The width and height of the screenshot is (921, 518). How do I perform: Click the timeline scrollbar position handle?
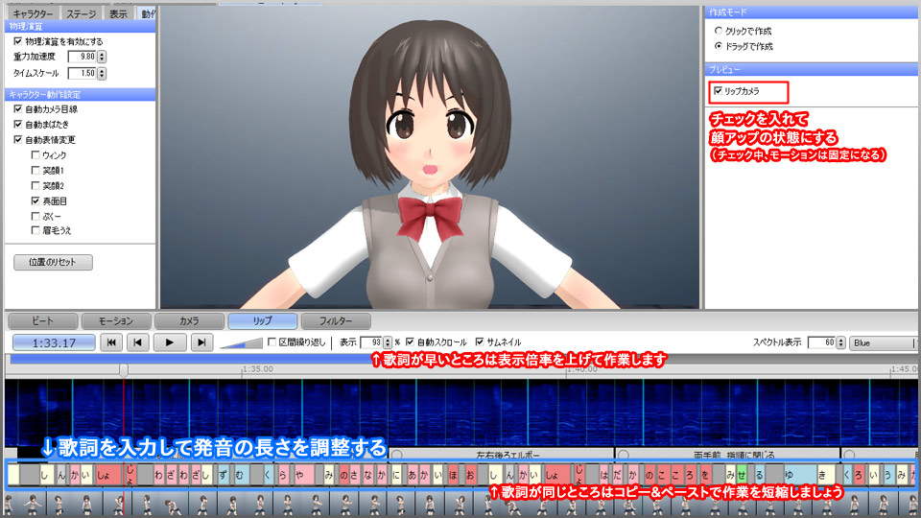[124, 369]
